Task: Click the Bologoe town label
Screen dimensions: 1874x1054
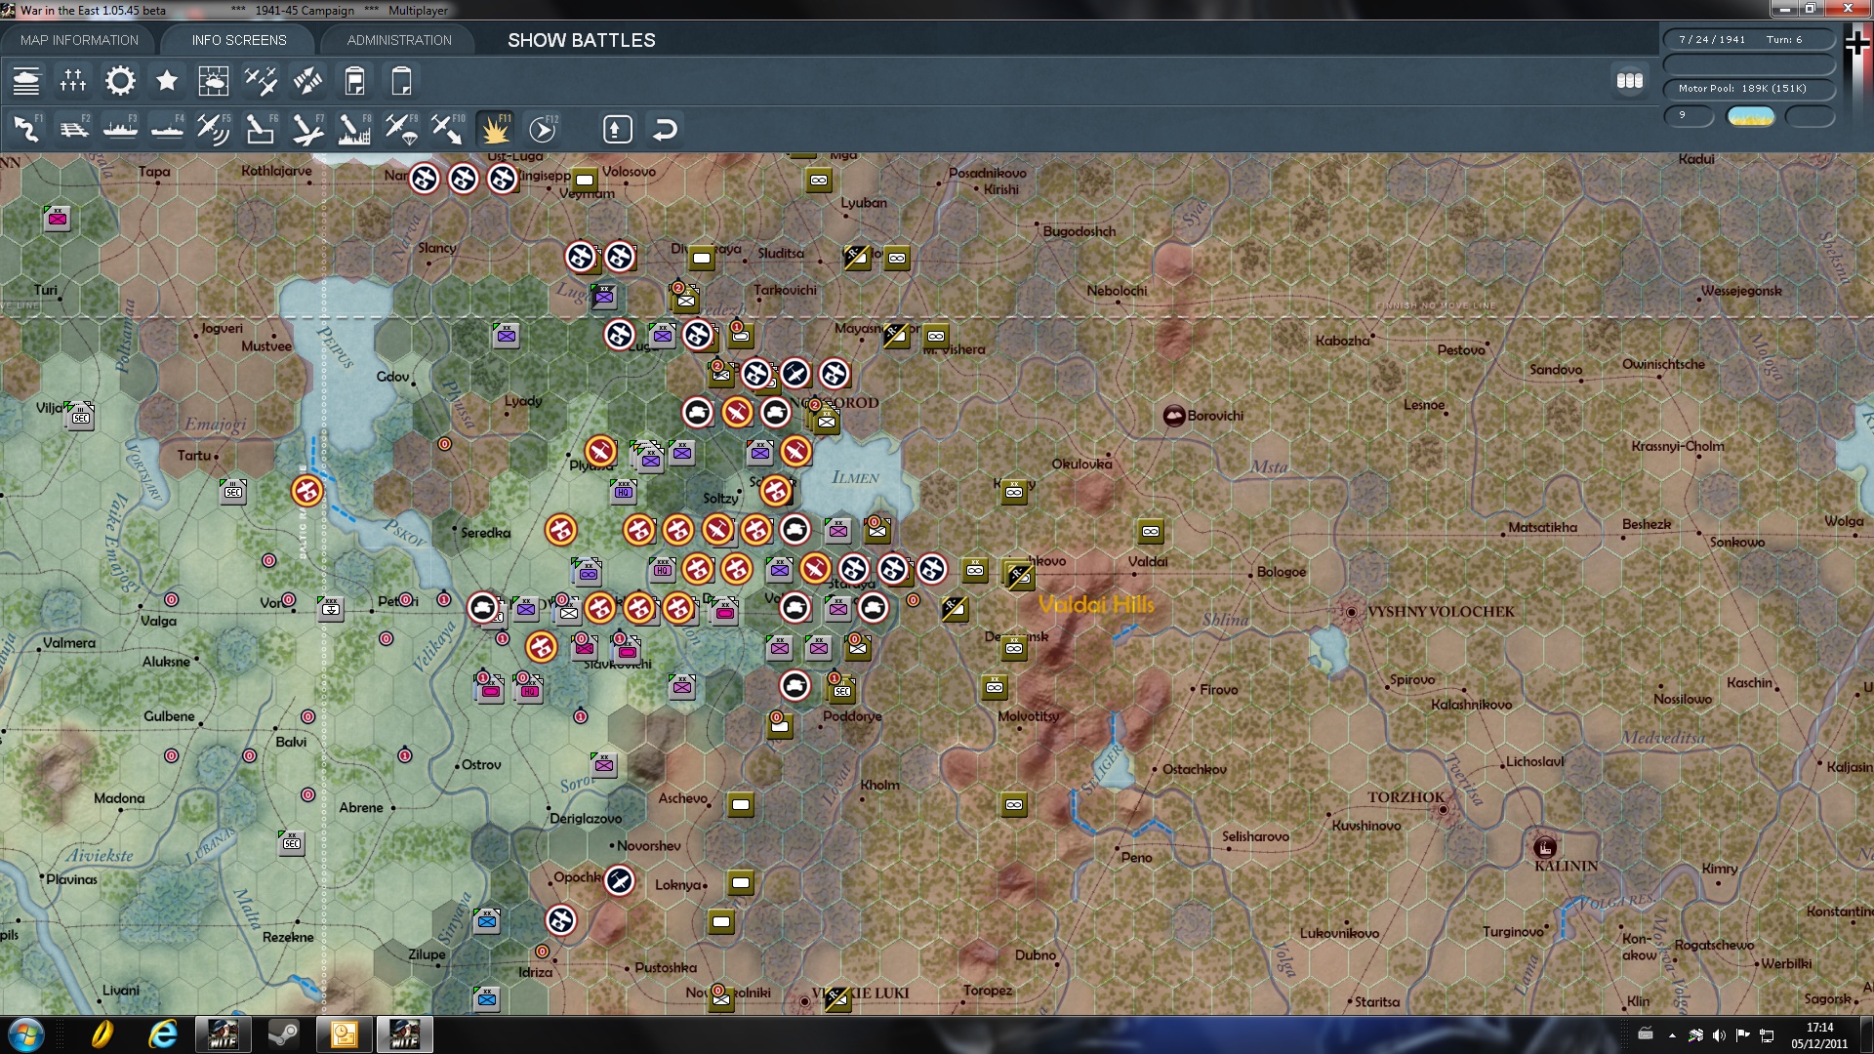Action: coord(1282,572)
